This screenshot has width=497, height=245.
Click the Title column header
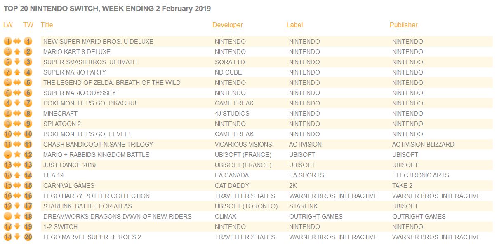(47, 25)
